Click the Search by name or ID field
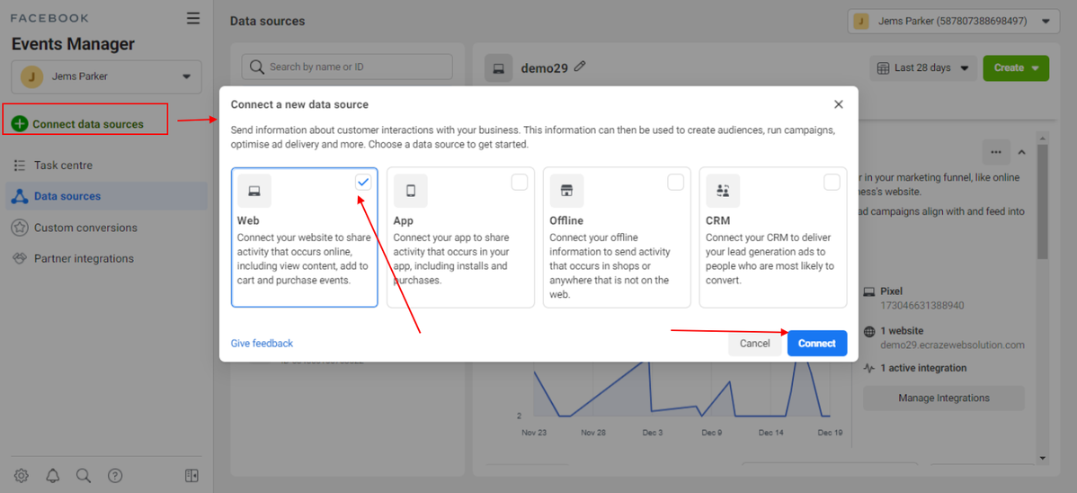1077x493 pixels. 347,67
